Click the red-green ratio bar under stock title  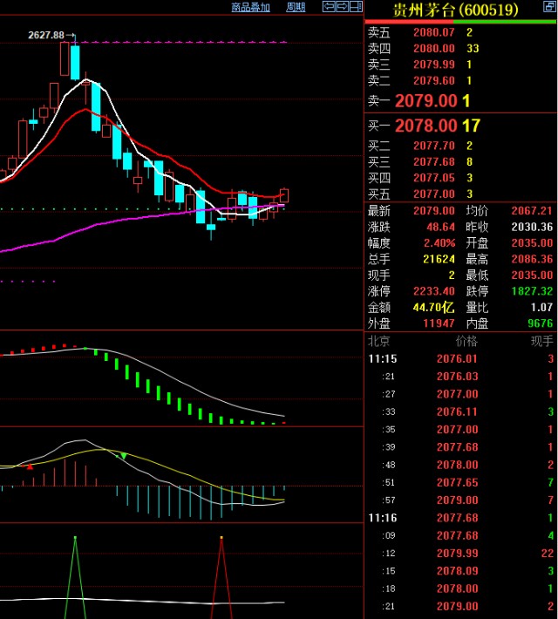point(460,21)
